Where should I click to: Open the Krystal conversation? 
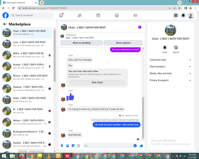pyautogui.click(x=27, y=66)
